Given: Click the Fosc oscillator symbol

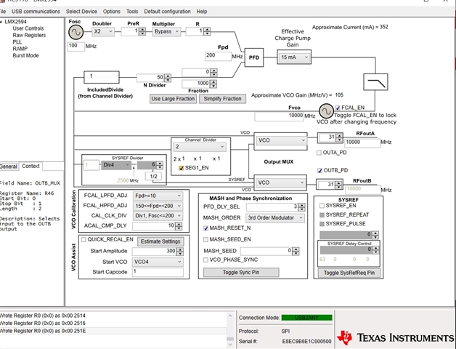Looking at the screenshot, I should [x=76, y=32].
